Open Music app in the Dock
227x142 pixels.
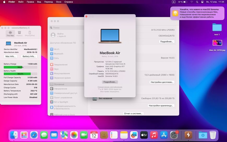click(x=154, y=135)
